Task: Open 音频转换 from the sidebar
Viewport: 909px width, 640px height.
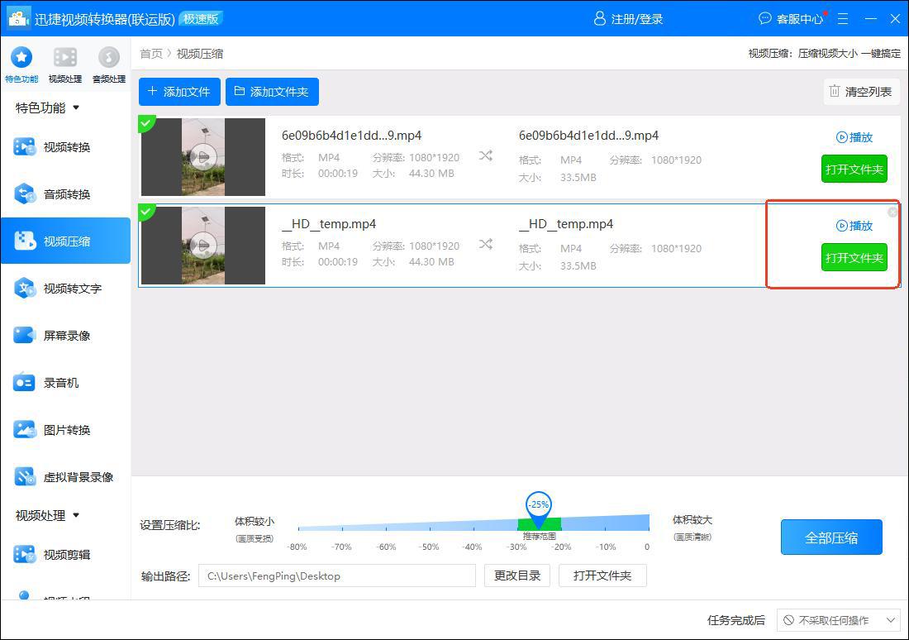Action: [x=66, y=194]
